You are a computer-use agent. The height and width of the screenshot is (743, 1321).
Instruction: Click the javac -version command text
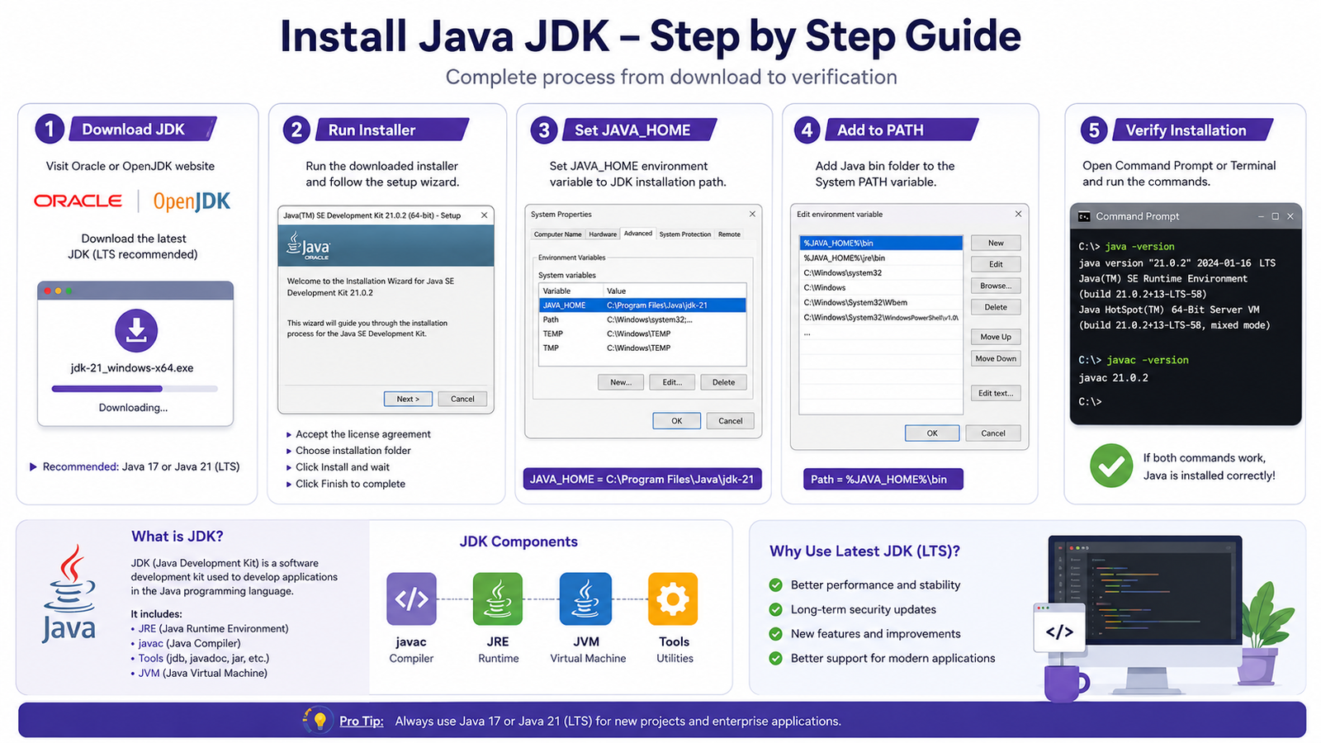coord(1148,360)
